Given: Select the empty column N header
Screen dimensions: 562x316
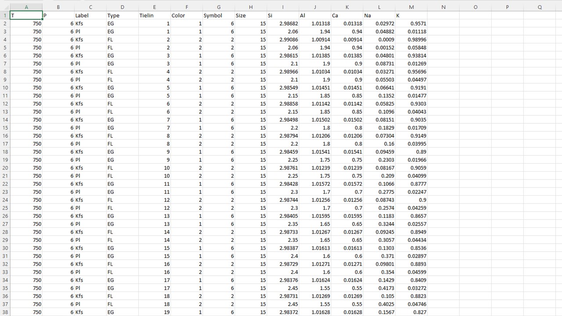Looking at the screenshot, I should pos(443,7).
